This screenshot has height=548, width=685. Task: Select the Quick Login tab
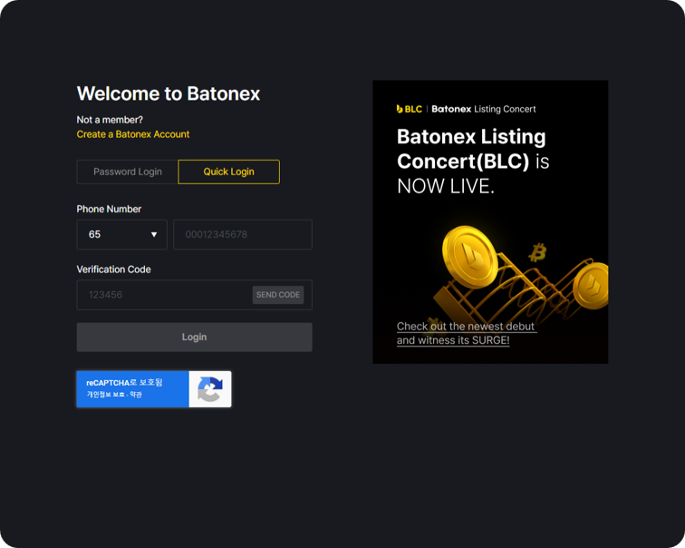229,171
